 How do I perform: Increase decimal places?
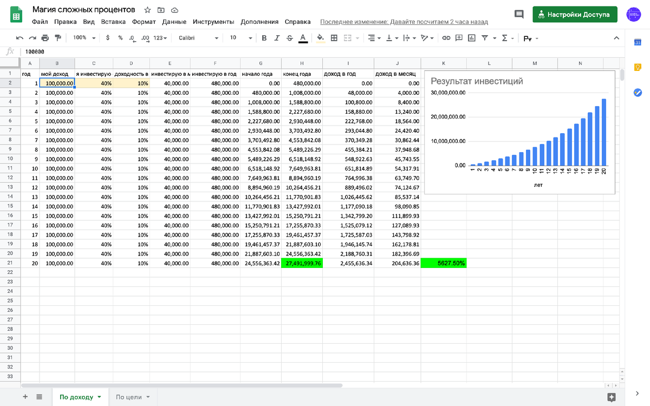pyautogui.click(x=145, y=38)
